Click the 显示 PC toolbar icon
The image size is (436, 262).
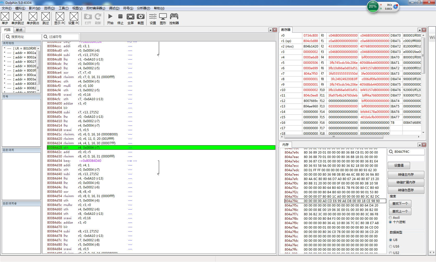click(60, 17)
